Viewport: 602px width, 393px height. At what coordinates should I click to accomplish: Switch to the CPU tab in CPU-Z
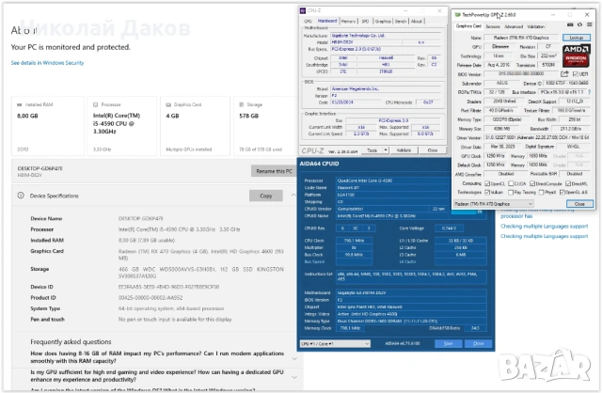(308, 21)
